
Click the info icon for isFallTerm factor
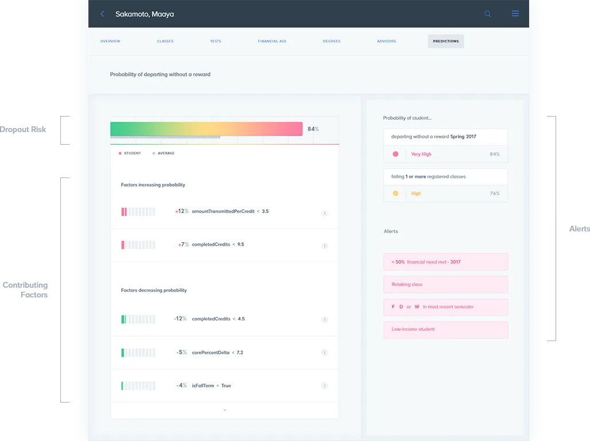tap(324, 385)
